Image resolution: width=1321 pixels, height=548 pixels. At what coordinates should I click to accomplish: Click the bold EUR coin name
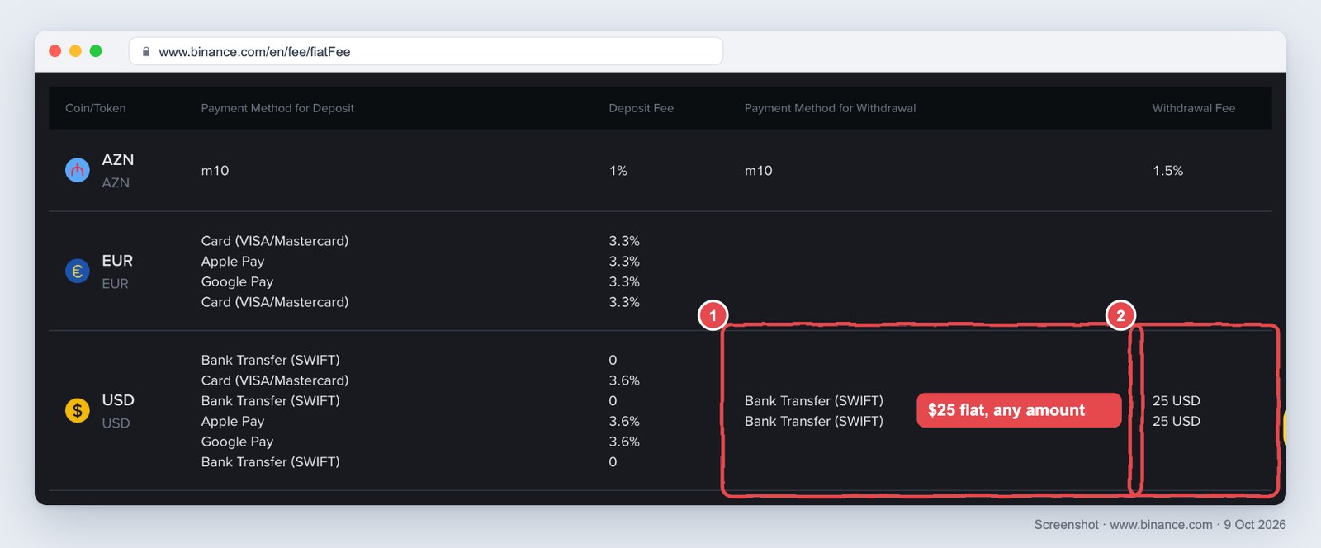point(117,261)
